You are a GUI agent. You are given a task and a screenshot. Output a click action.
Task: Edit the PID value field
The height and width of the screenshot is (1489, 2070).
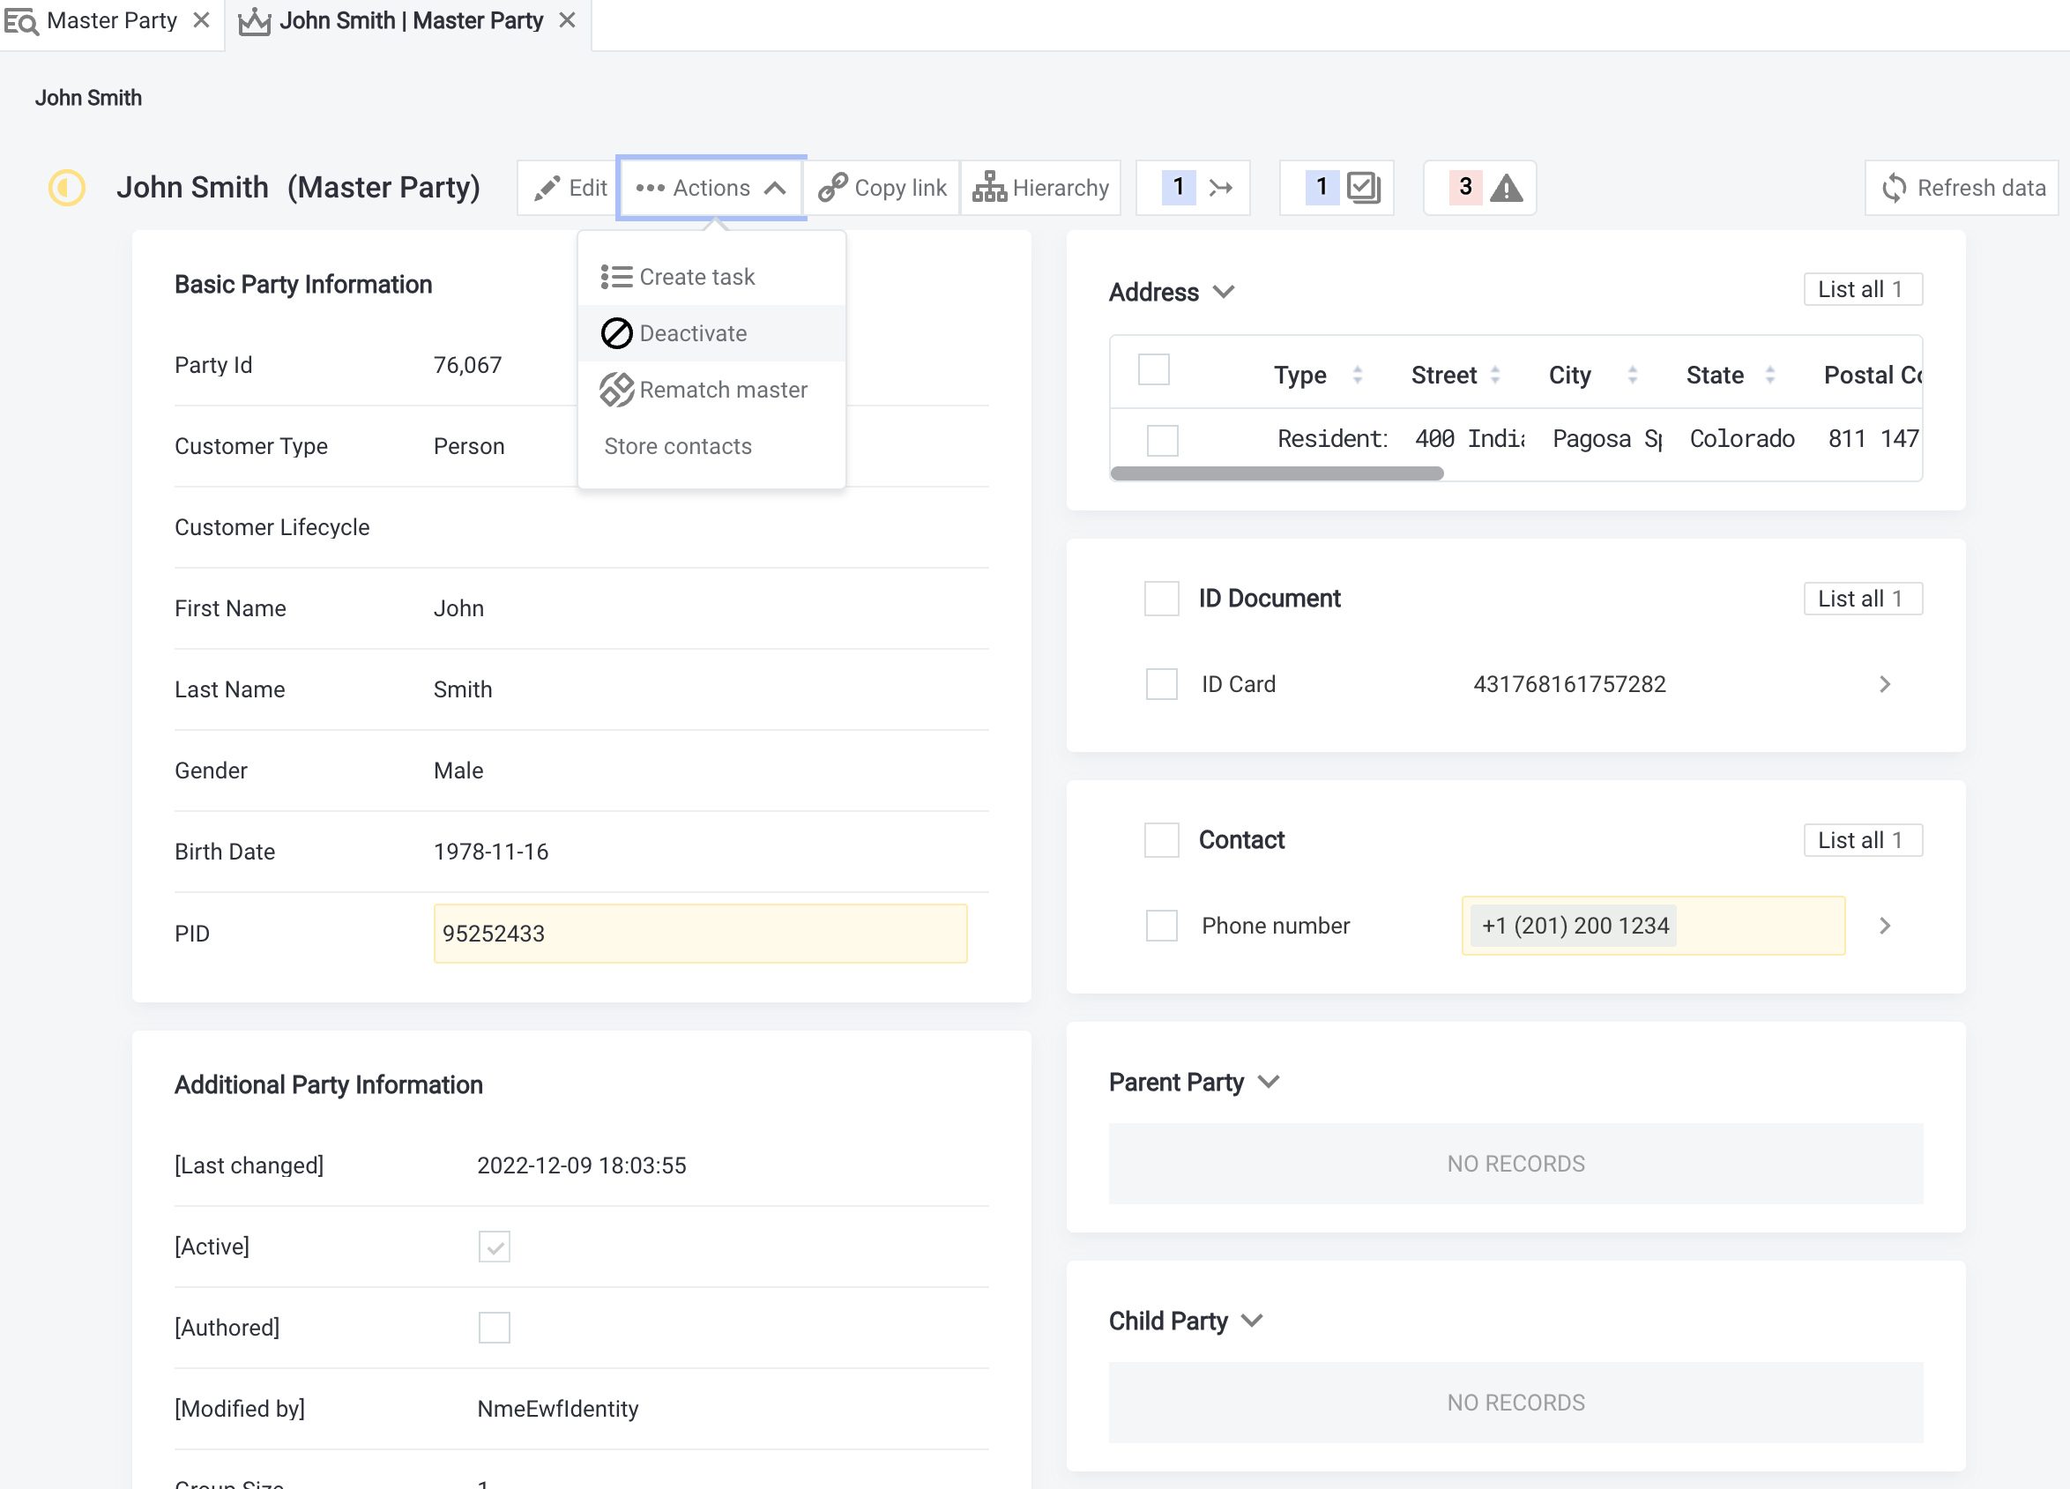699,933
